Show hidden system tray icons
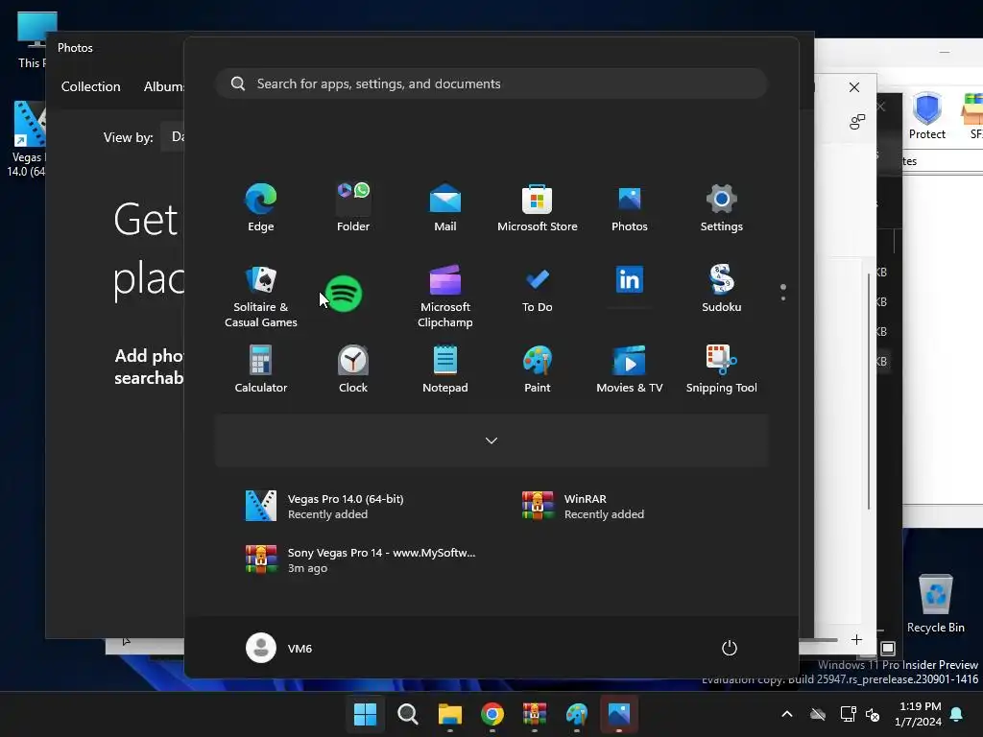Viewport: 983px width, 737px height. point(787,714)
